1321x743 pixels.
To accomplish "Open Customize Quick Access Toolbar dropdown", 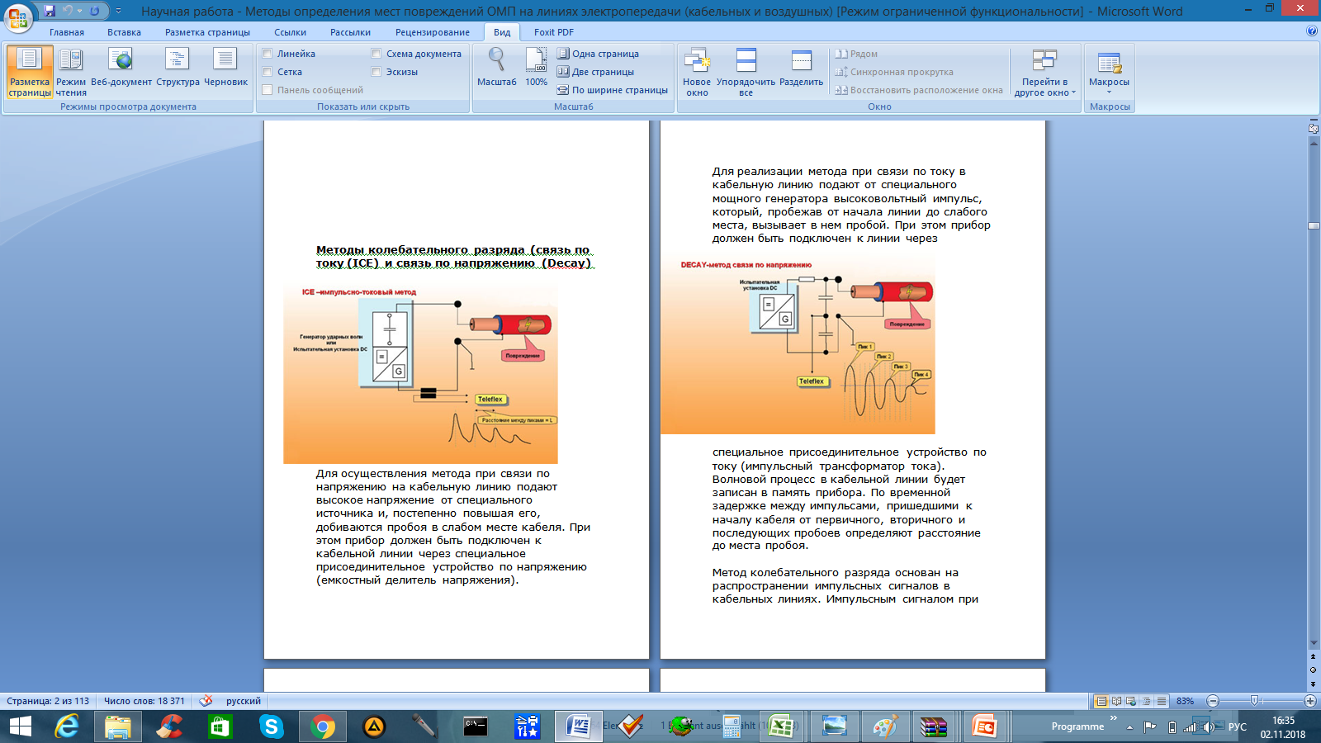I will click(x=119, y=11).
